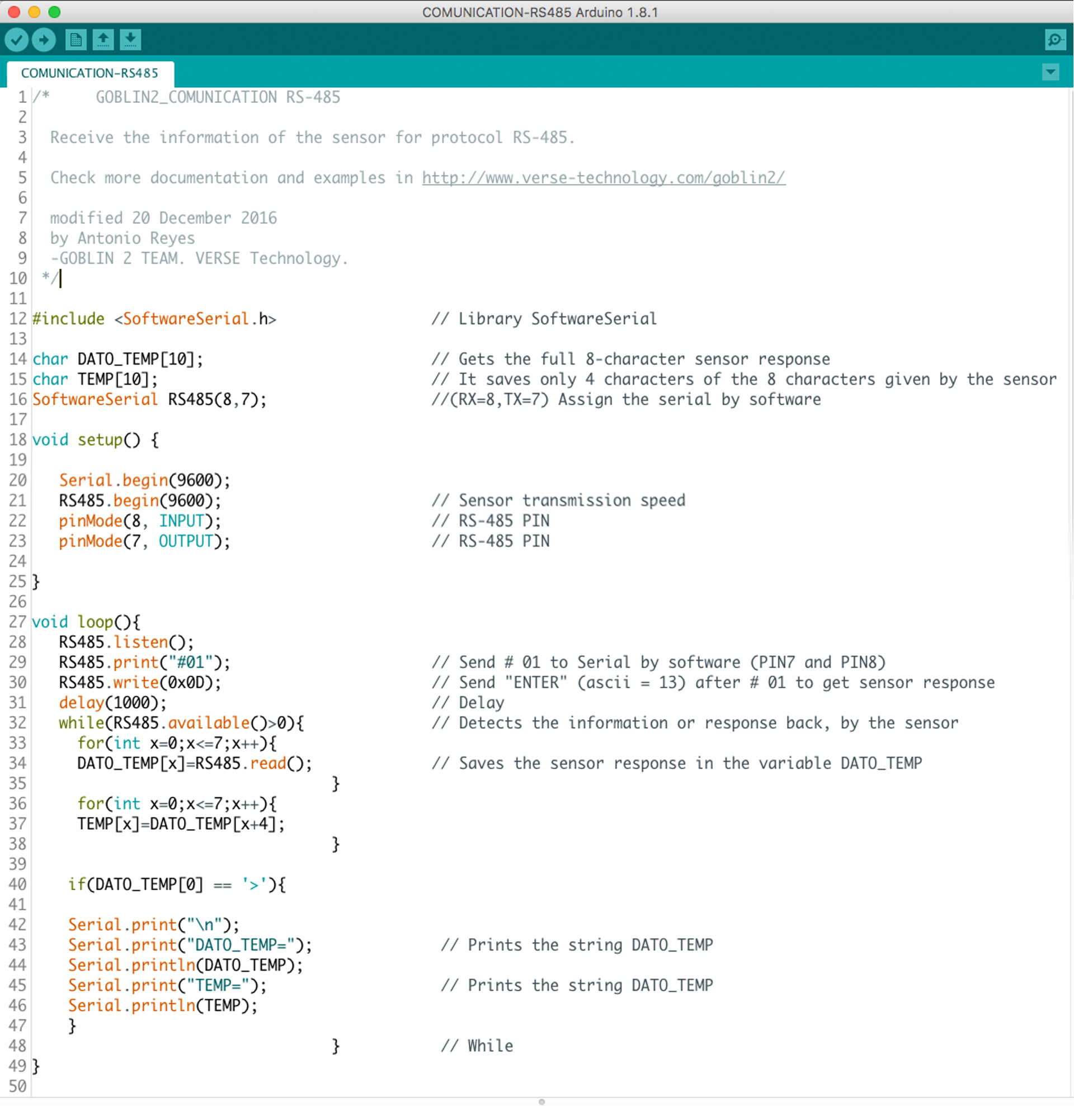Click 'while(RS485.available()>0){' line
The width and height of the screenshot is (1074, 1106).
(x=182, y=723)
